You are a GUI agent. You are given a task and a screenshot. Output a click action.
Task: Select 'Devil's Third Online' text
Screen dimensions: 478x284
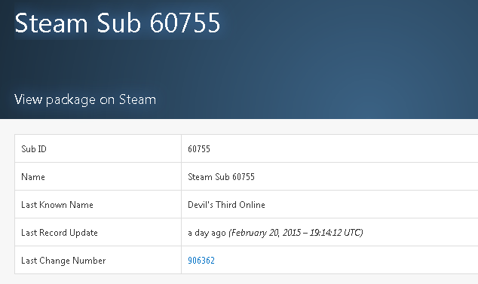click(226, 205)
